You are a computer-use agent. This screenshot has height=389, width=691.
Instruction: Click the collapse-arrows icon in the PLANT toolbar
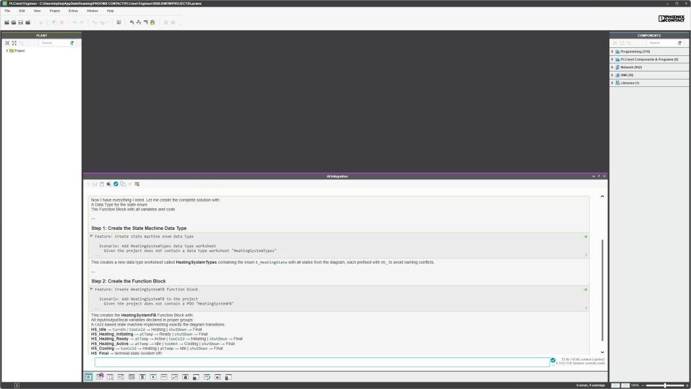tap(7, 43)
